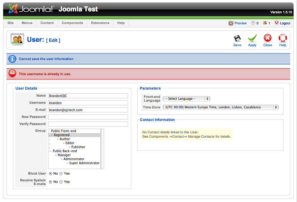
Task: Open the Help lifebuoy icon
Action: pyautogui.click(x=282, y=38)
